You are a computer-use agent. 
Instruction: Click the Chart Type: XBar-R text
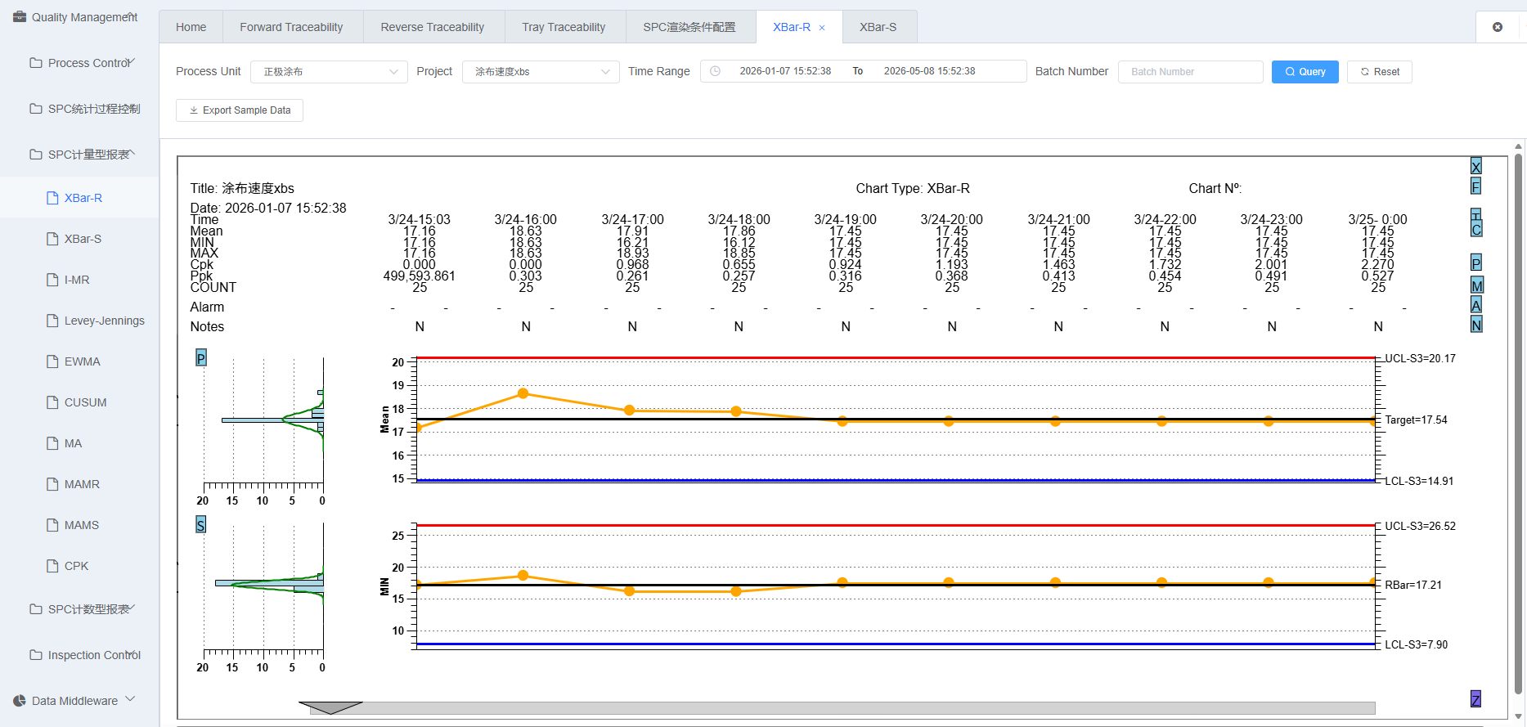pos(913,188)
